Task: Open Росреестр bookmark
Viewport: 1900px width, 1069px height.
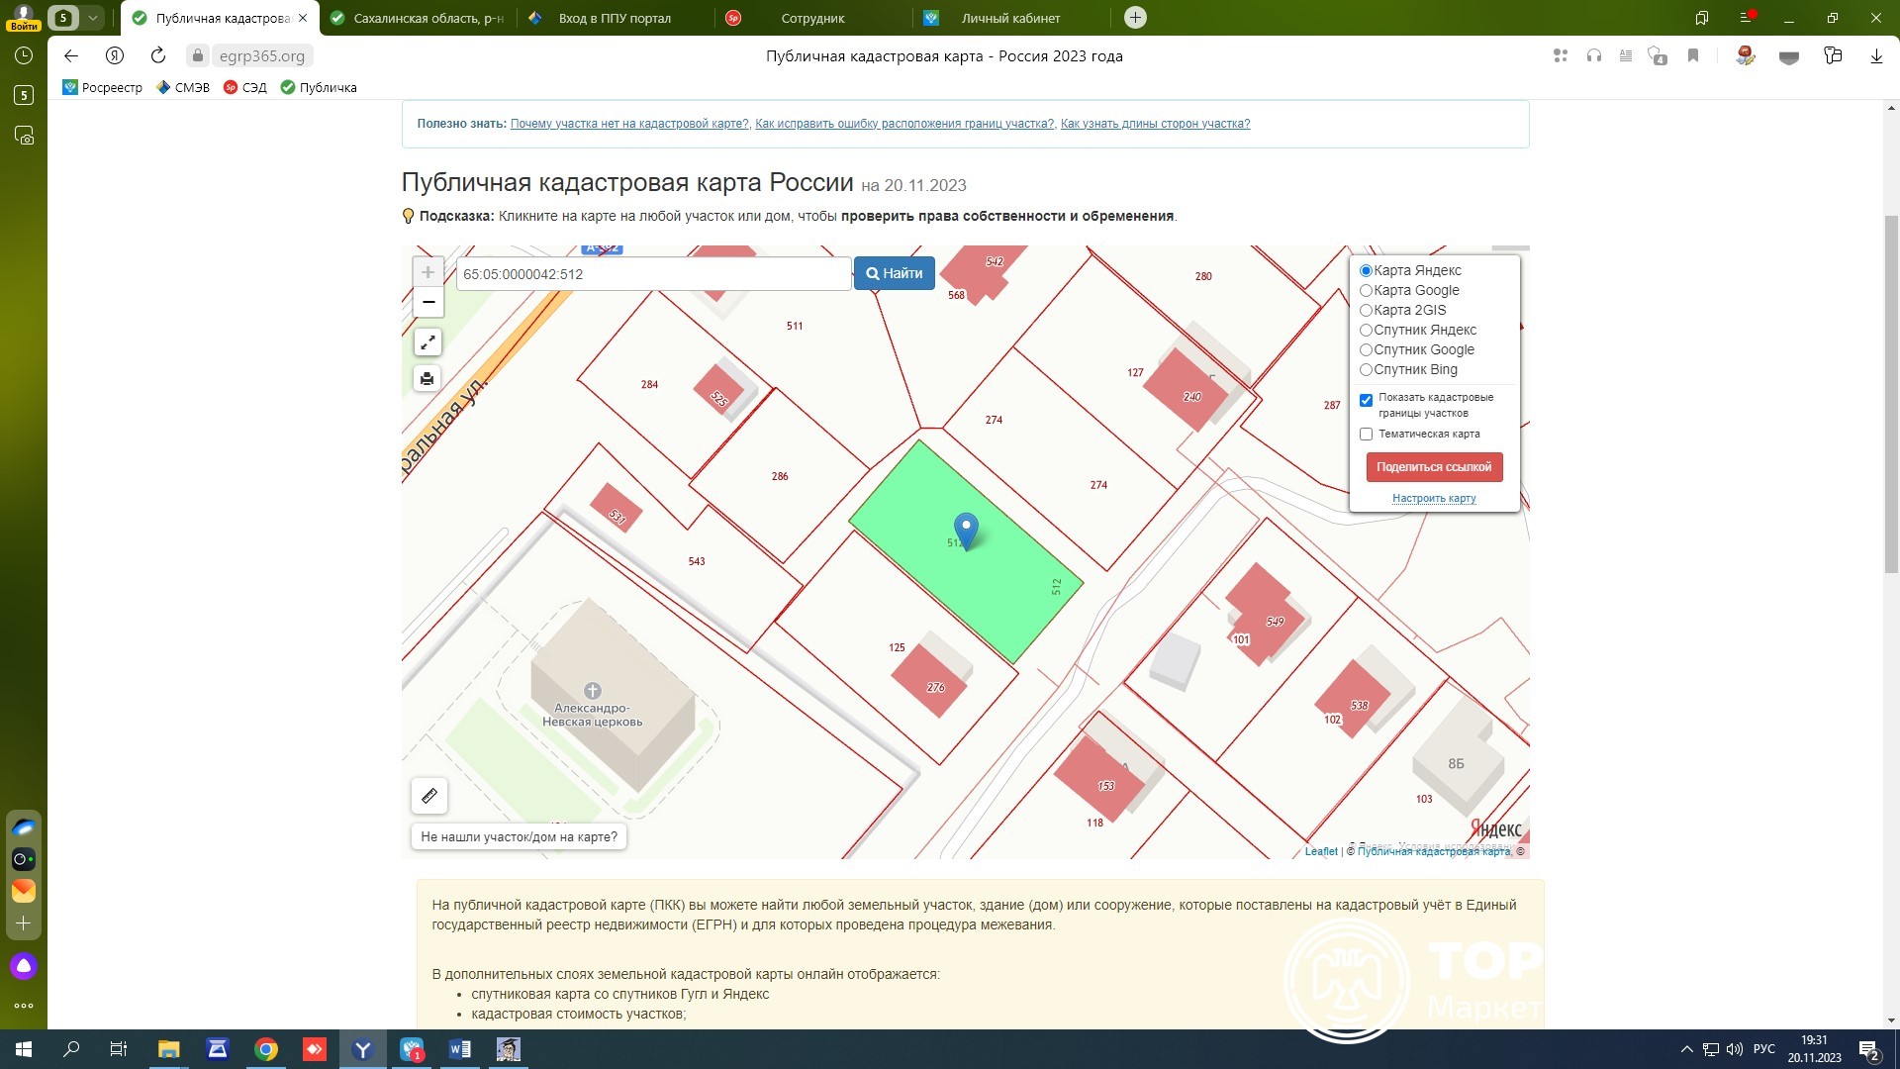Action: pyautogui.click(x=103, y=87)
